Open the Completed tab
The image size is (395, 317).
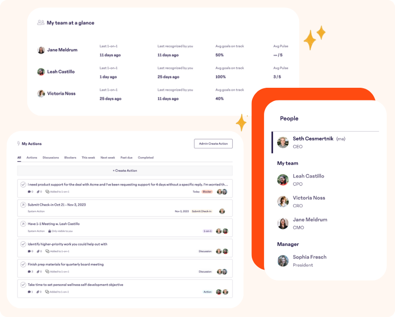pos(146,158)
